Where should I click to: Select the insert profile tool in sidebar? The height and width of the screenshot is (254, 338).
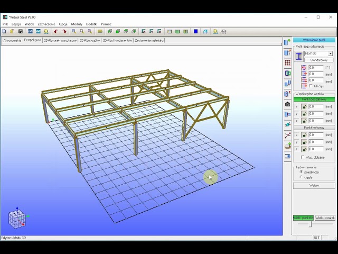[x=287, y=42]
